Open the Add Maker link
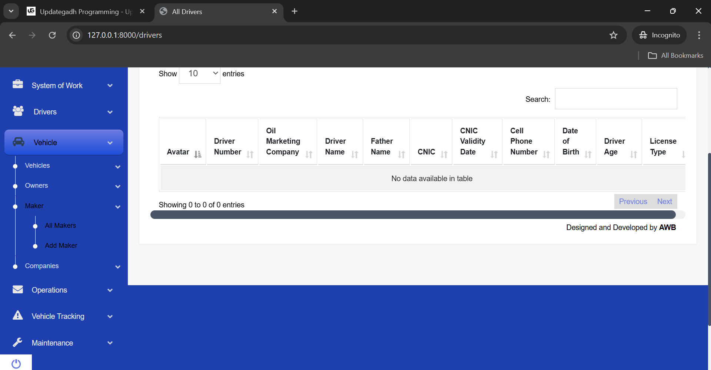Viewport: 711px width, 370px height. click(x=61, y=245)
